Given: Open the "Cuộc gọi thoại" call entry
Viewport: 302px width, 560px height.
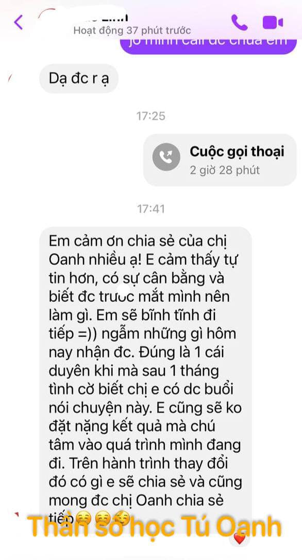Looking at the screenshot, I should (x=220, y=160).
